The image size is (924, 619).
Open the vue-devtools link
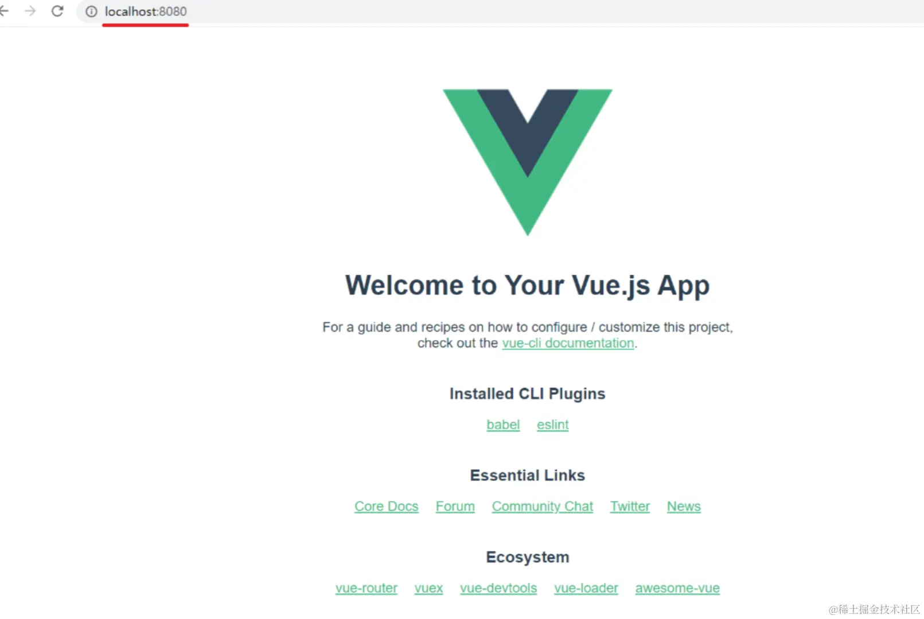point(498,588)
